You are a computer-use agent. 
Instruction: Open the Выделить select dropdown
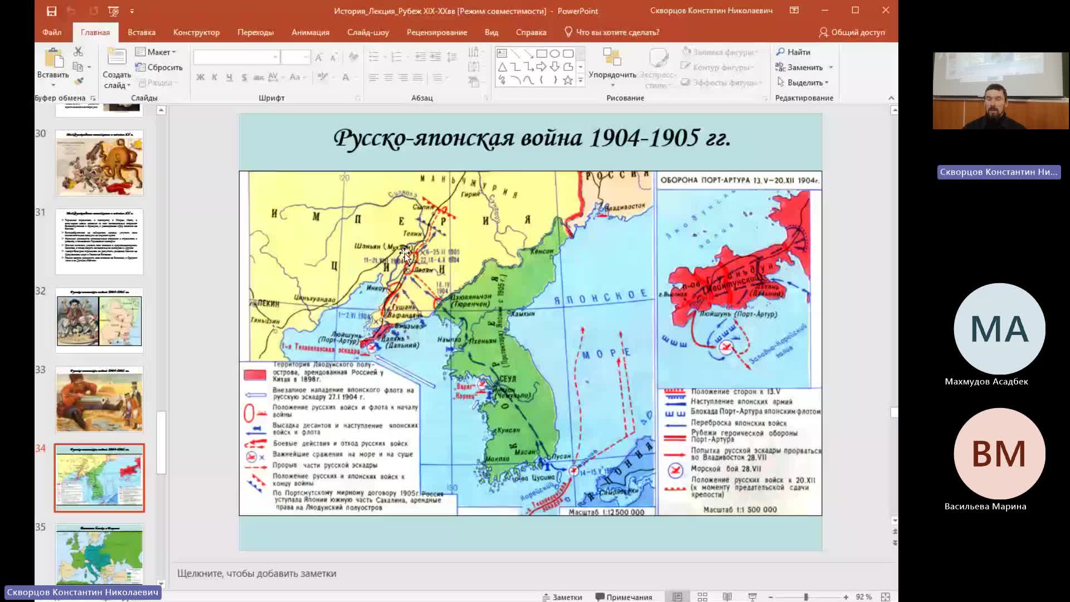coord(803,82)
